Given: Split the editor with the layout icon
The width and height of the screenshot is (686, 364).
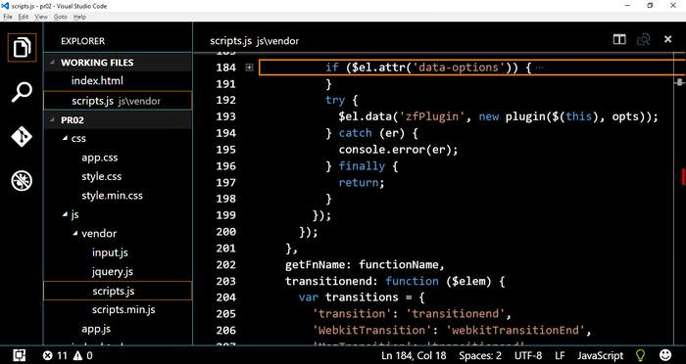Looking at the screenshot, I should (x=619, y=39).
